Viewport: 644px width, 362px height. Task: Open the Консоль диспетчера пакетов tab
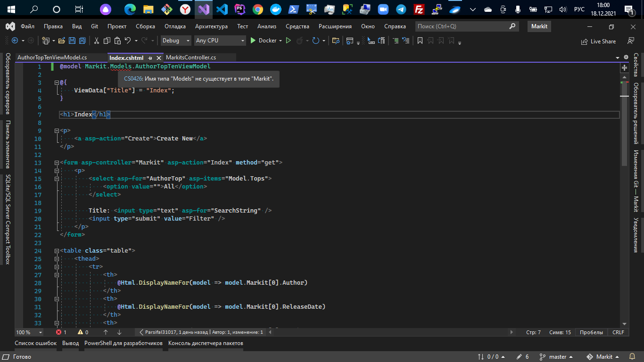pos(206,343)
